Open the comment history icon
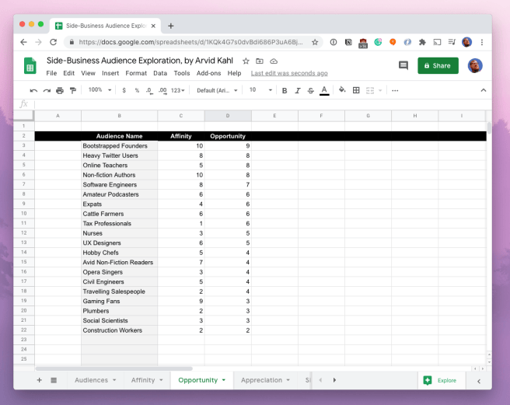The height and width of the screenshot is (405, 510). point(403,65)
